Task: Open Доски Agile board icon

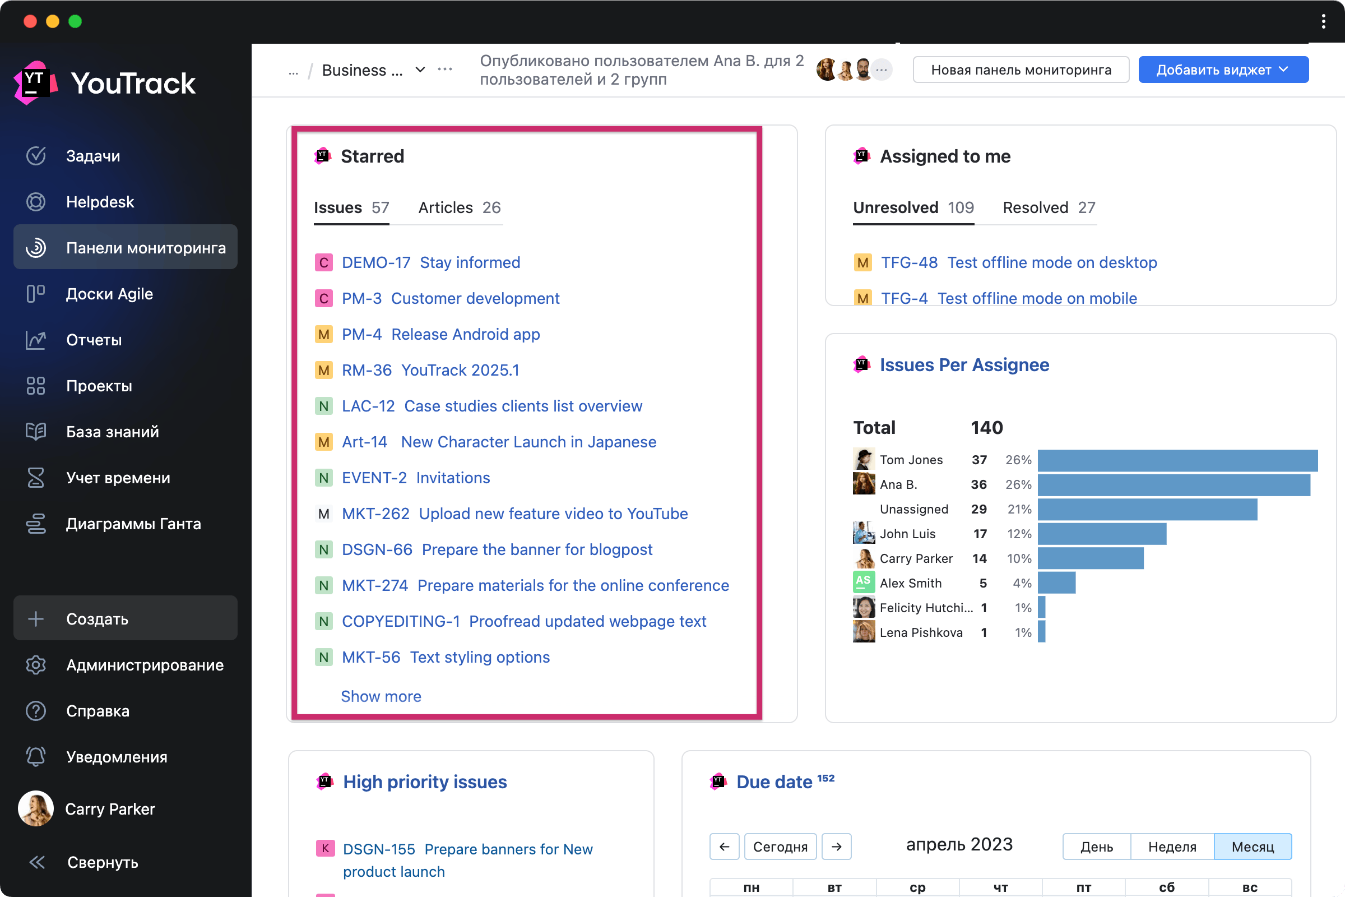Action: (35, 293)
